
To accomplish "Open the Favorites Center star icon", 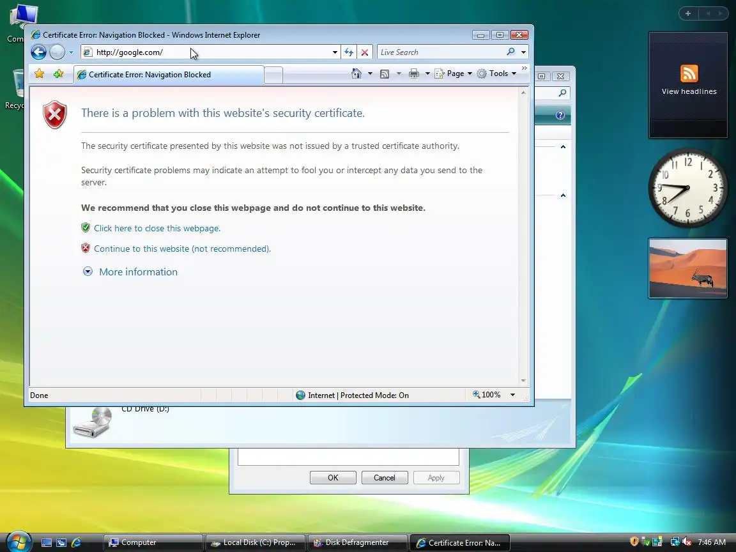I will (x=40, y=73).
